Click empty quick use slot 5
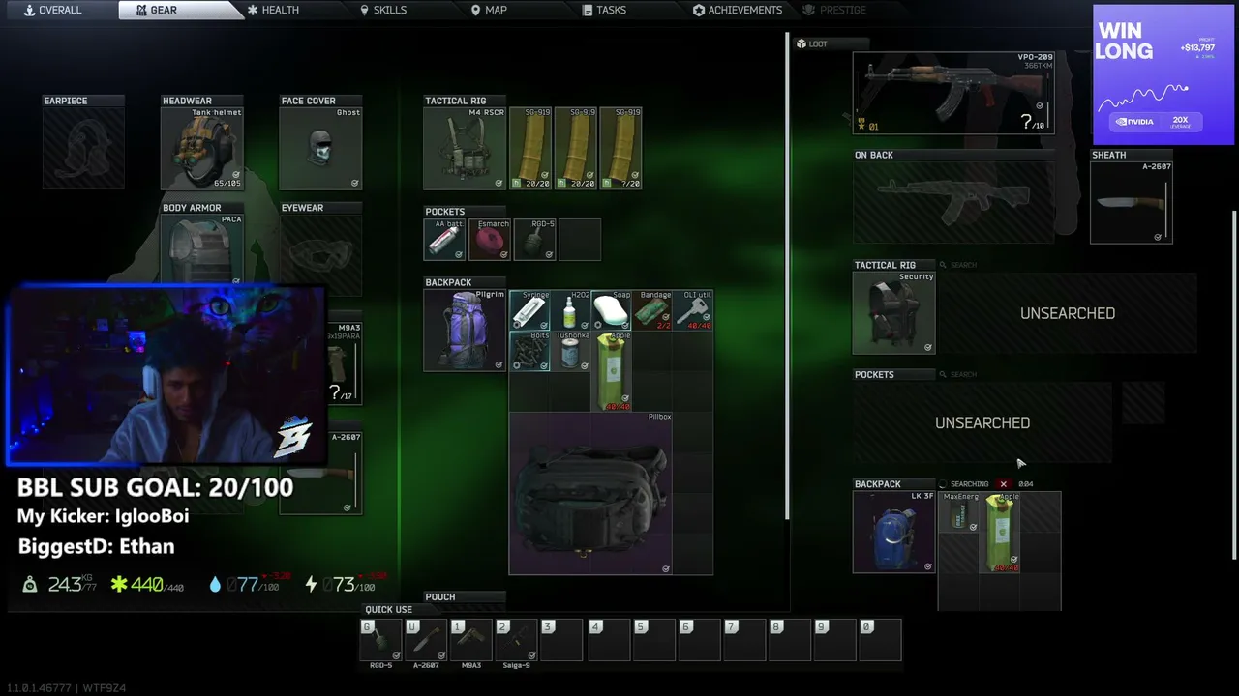The height and width of the screenshot is (696, 1239). (652, 640)
